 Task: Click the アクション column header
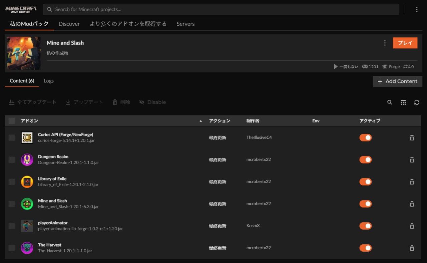pos(220,121)
